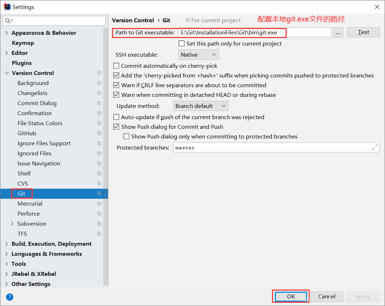Expand the Subversion node
The height and width of the screenshot is (306, 385).
tap(12, 224)
